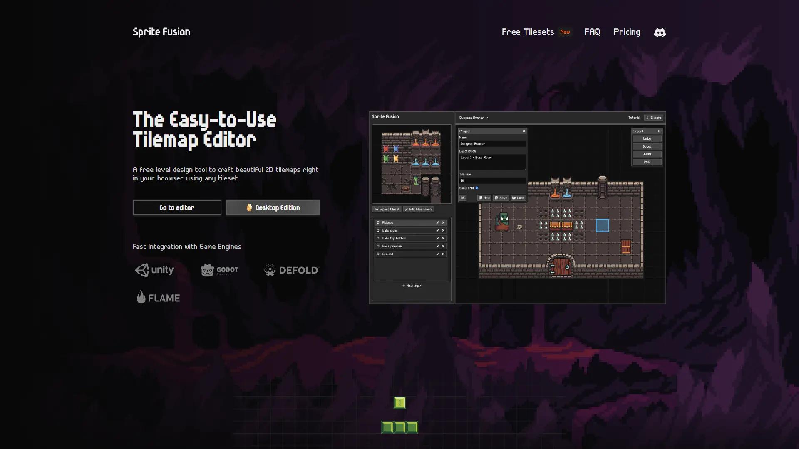
Task: Select the Edit tiles (soon) pencil icon
Action: click(406, 209)
